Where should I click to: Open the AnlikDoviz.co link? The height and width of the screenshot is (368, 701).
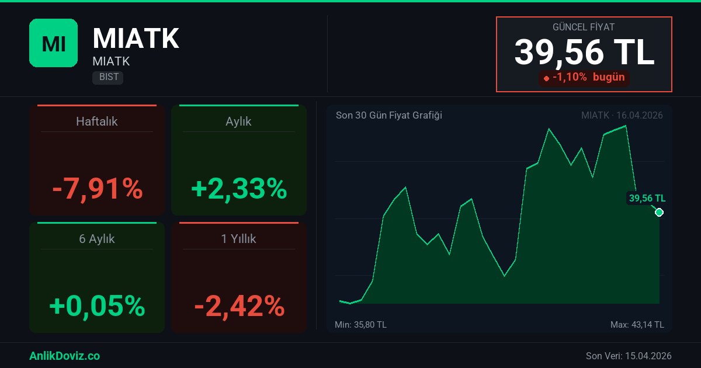pyautogui.click(x=64, y=356)
